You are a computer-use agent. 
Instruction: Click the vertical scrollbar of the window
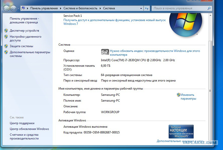point(210,91)
